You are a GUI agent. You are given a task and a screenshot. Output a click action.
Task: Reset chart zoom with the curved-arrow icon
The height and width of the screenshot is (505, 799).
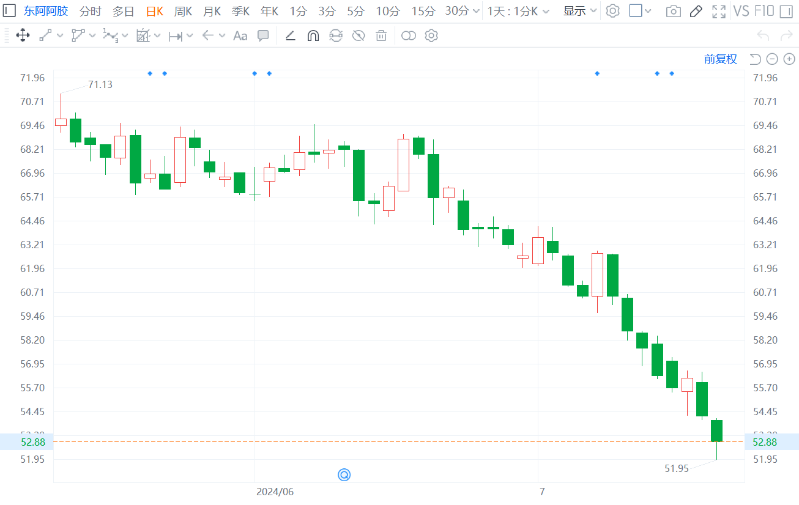(x=755, y=59)
